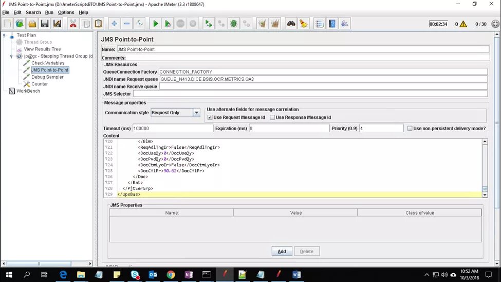
Task: Open Skype from the taskbar
Action: 135,275
